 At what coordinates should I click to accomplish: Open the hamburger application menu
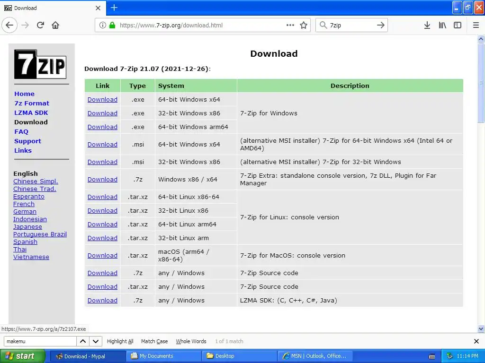click(x=476, y=25)
